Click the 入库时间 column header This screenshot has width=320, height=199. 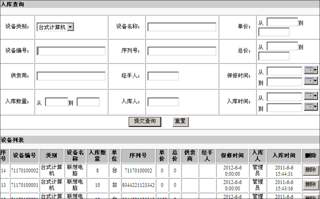pyautogui.click(x=284, y=155)
